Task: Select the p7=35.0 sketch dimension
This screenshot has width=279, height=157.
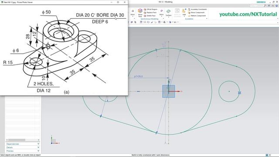Action: click(138, 76)
